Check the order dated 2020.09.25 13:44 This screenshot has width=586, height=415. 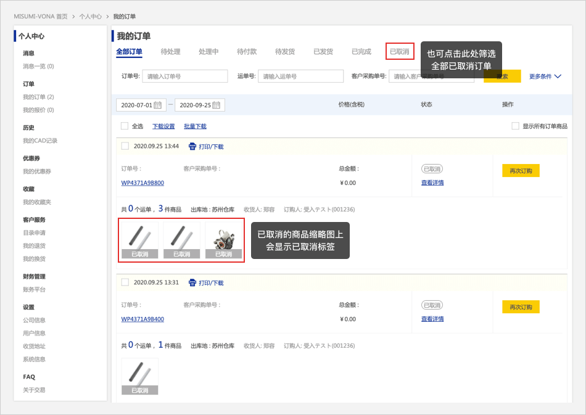tap(125, 146)
